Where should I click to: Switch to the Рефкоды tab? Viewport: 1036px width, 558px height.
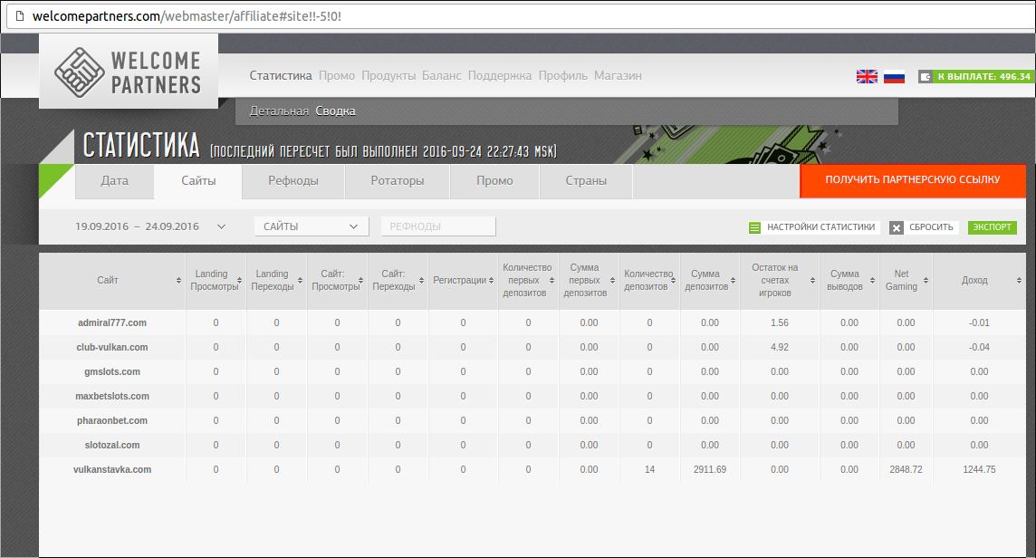[293, 181]
